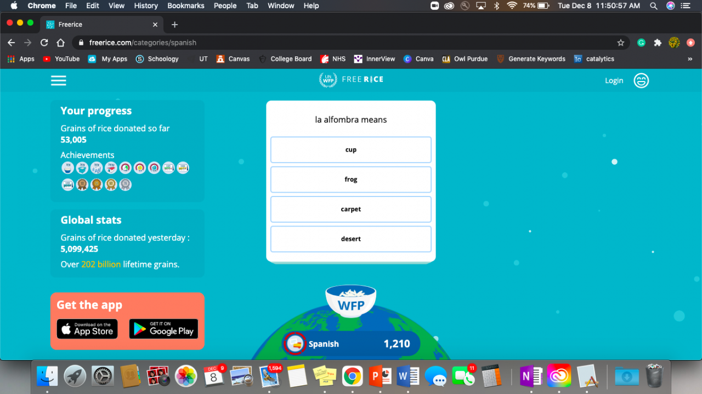This screenshot has height=394, width=702.
Task: Click the smiley profile avatar icon
Action: pos(641,80)
